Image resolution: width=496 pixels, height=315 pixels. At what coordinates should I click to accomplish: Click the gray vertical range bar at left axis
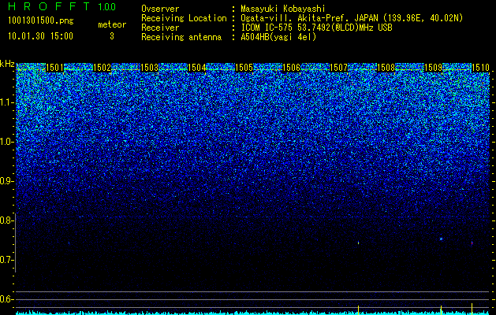click(x=15, y=243)
